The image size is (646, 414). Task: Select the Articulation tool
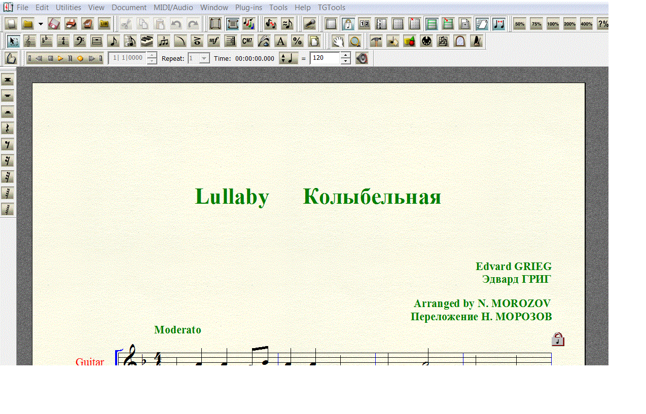(197, 41)
